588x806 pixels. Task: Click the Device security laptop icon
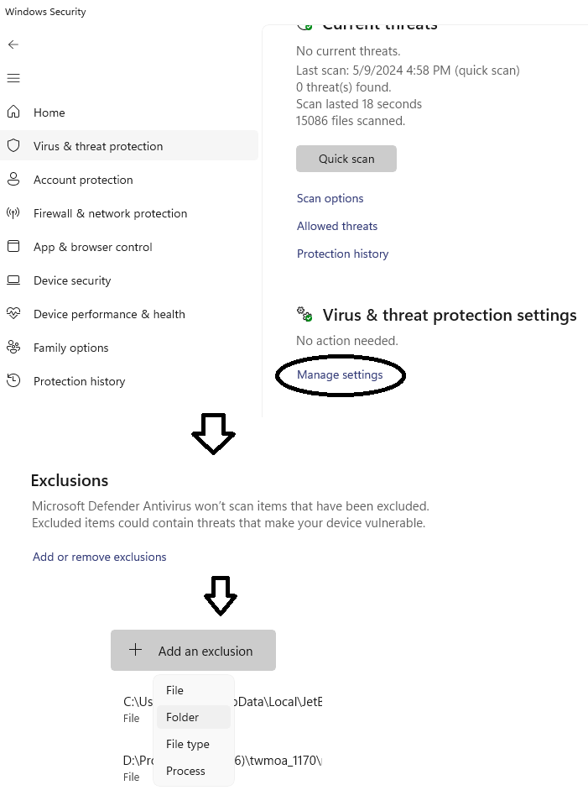pyautogui.click(x=13, y=280)
